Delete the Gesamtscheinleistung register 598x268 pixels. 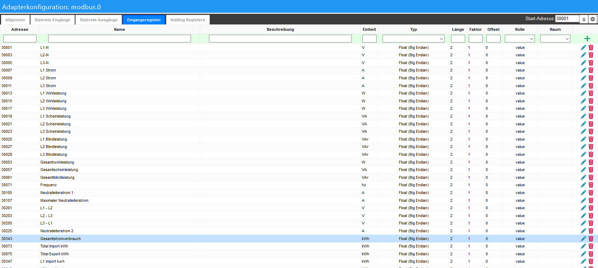tap(591, 170)
